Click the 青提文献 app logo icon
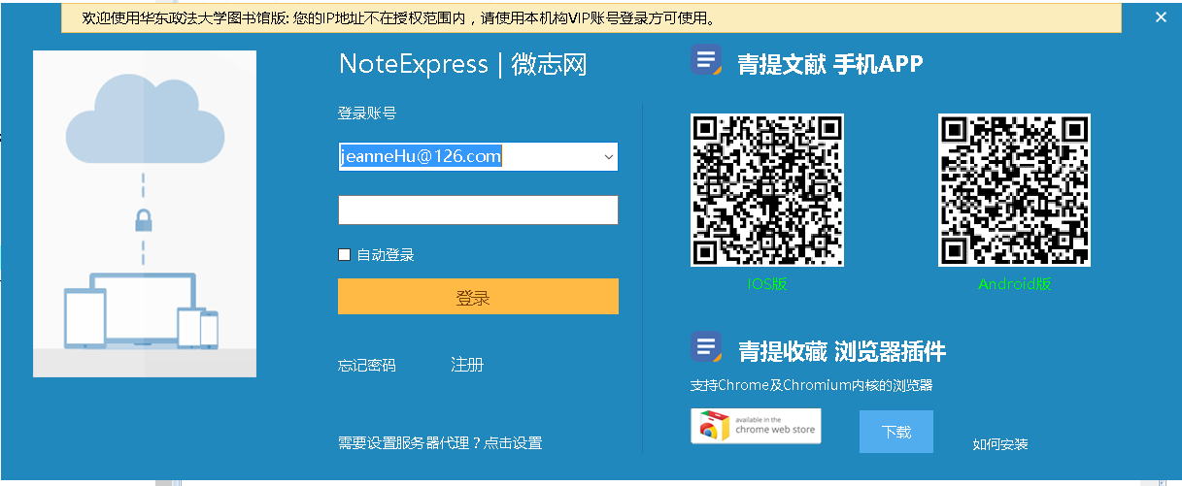1182x486 pixels. click(x=707, y=61)
